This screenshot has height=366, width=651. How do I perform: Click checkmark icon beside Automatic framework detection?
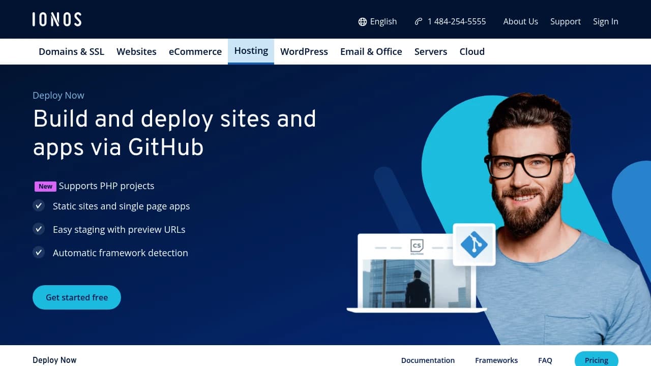tap(39, 252)
